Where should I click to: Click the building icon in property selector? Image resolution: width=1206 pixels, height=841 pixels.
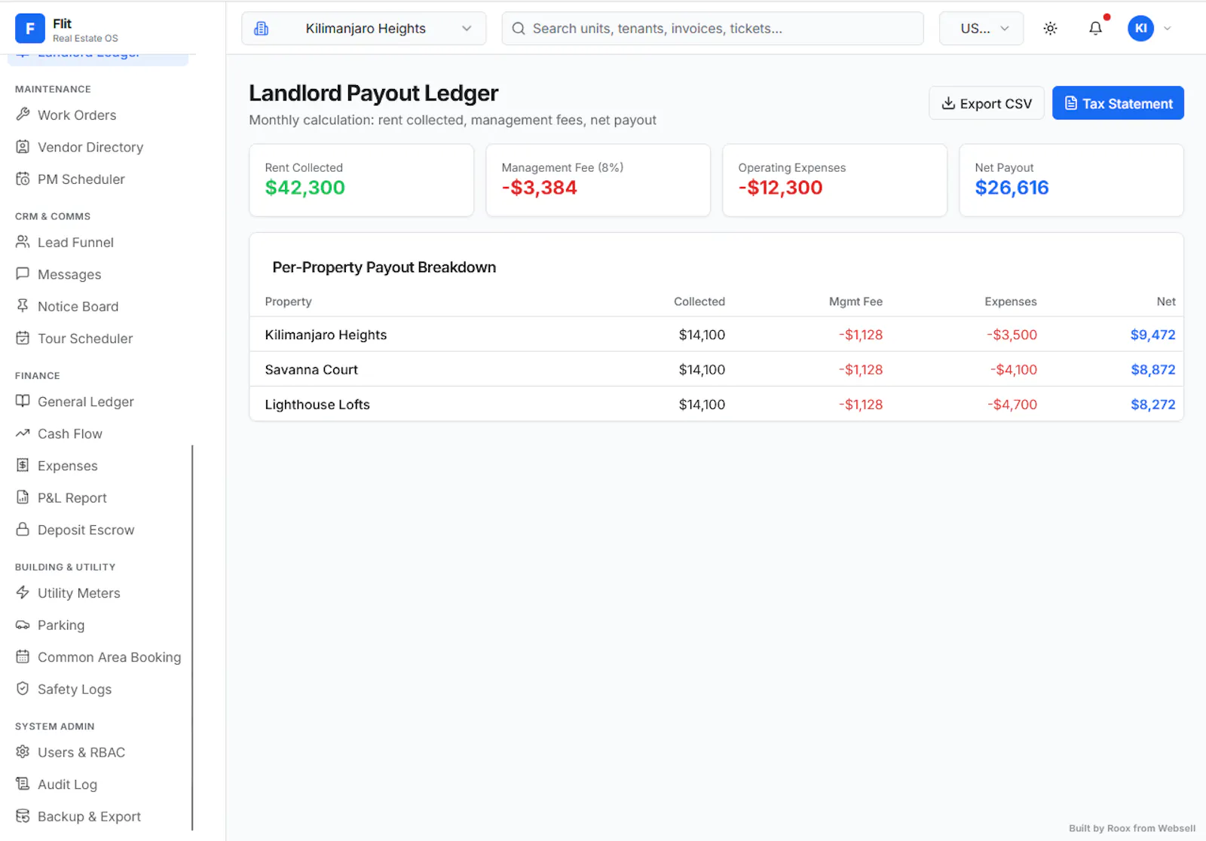(x=262, y=29)
